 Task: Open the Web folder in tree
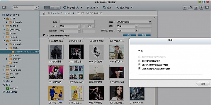point(12,77)
